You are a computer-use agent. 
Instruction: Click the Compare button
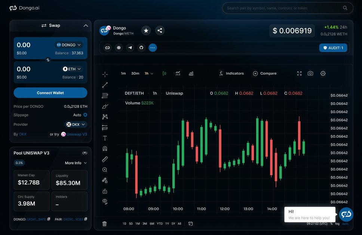click(264, 73)
